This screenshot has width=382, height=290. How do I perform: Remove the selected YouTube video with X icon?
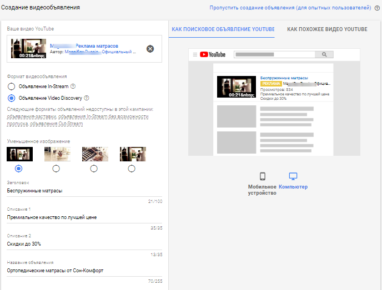150,49
